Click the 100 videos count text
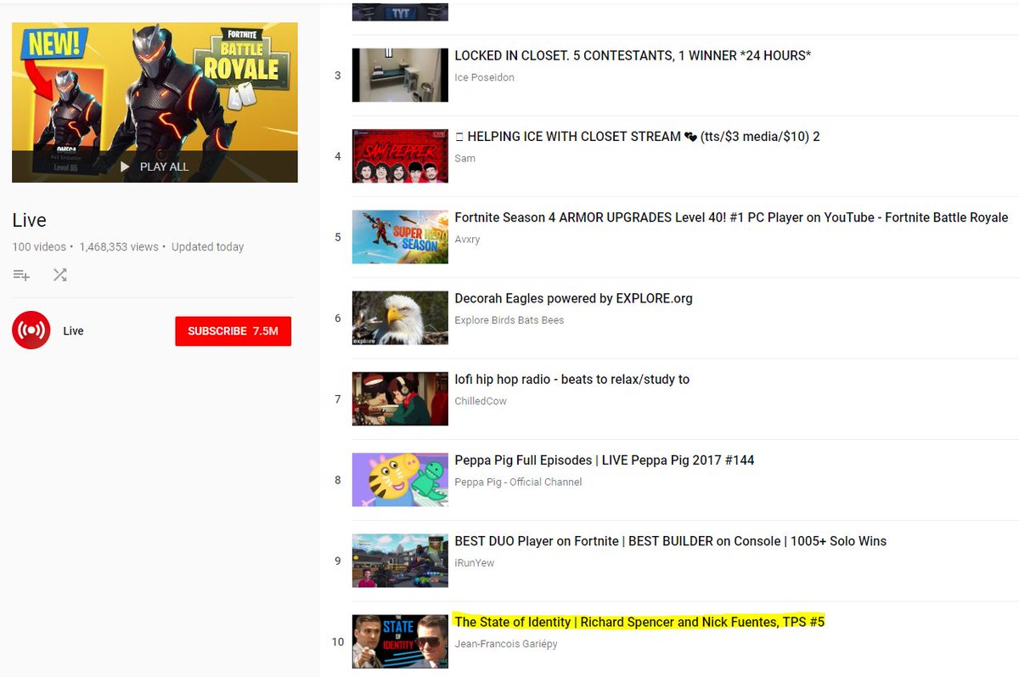The height and width of the screenshot is (677, 1019). (x=39, y=247)
